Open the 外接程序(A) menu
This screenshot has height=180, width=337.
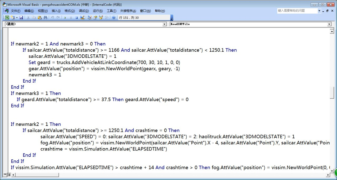128,11
